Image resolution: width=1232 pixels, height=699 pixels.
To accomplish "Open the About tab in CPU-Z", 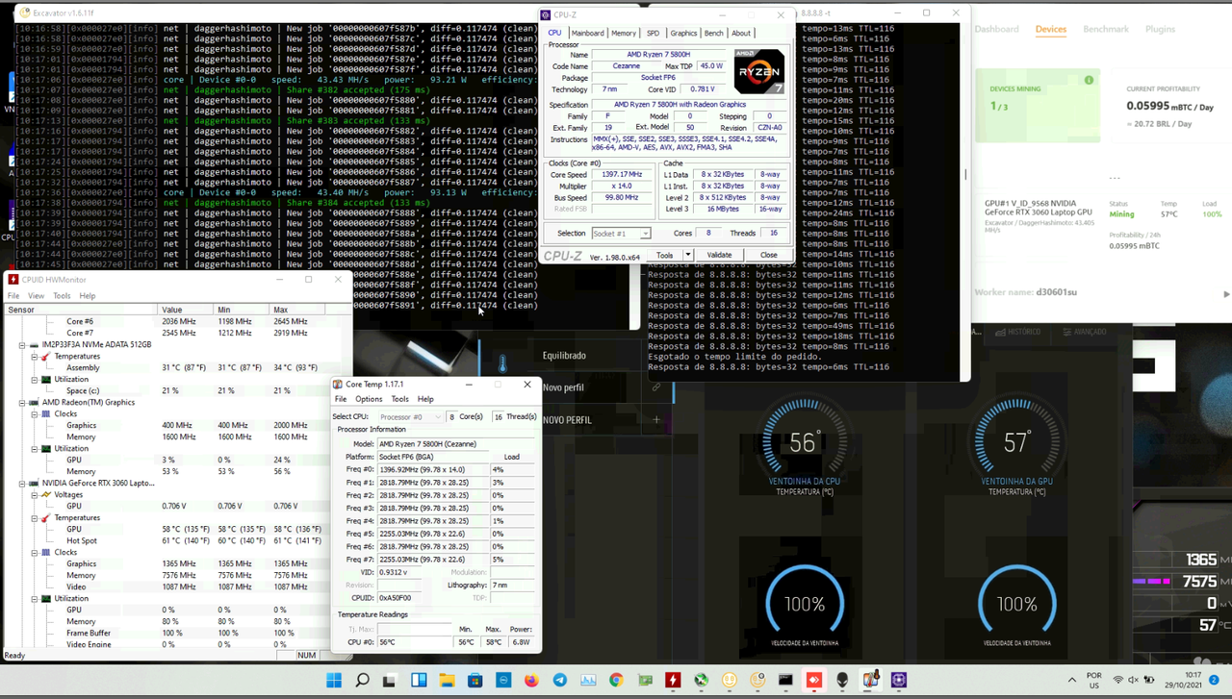I will pyautogui.click(x=741, y=33).
